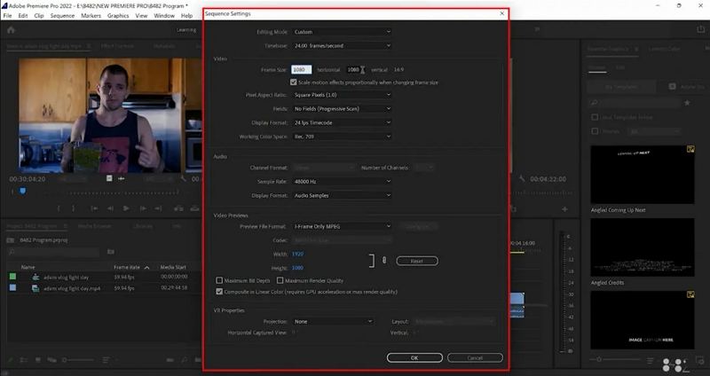Click the Insert edit icon in Source Monitor

click(x=179, y=208)
